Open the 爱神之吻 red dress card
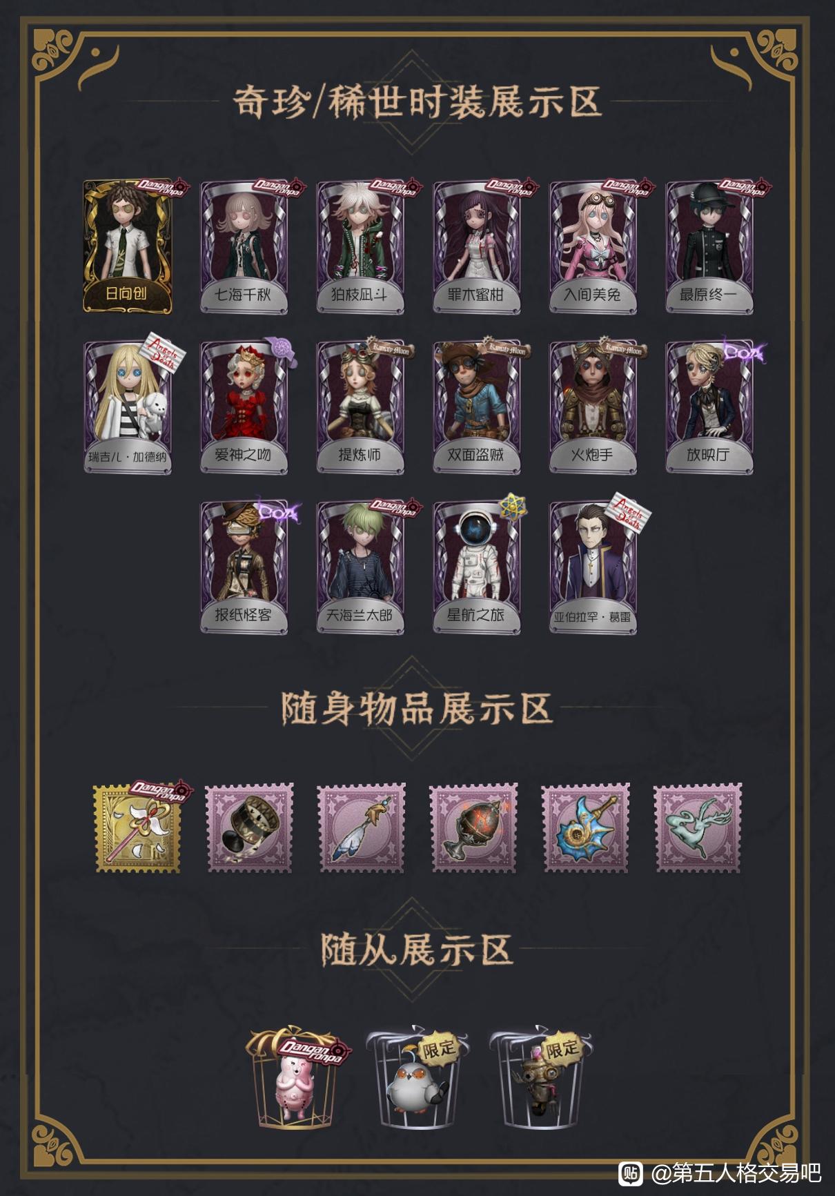This screenshot has height=1196, width=835. point(244,407)
